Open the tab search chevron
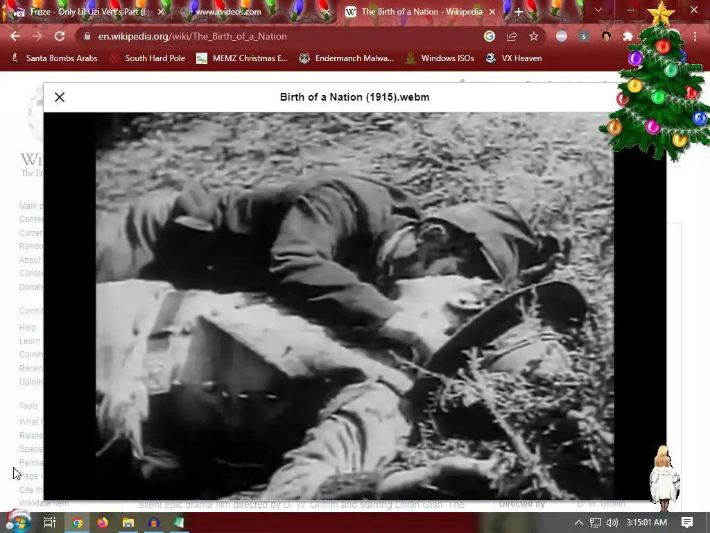The image size is (710, 533). (598, 10)
